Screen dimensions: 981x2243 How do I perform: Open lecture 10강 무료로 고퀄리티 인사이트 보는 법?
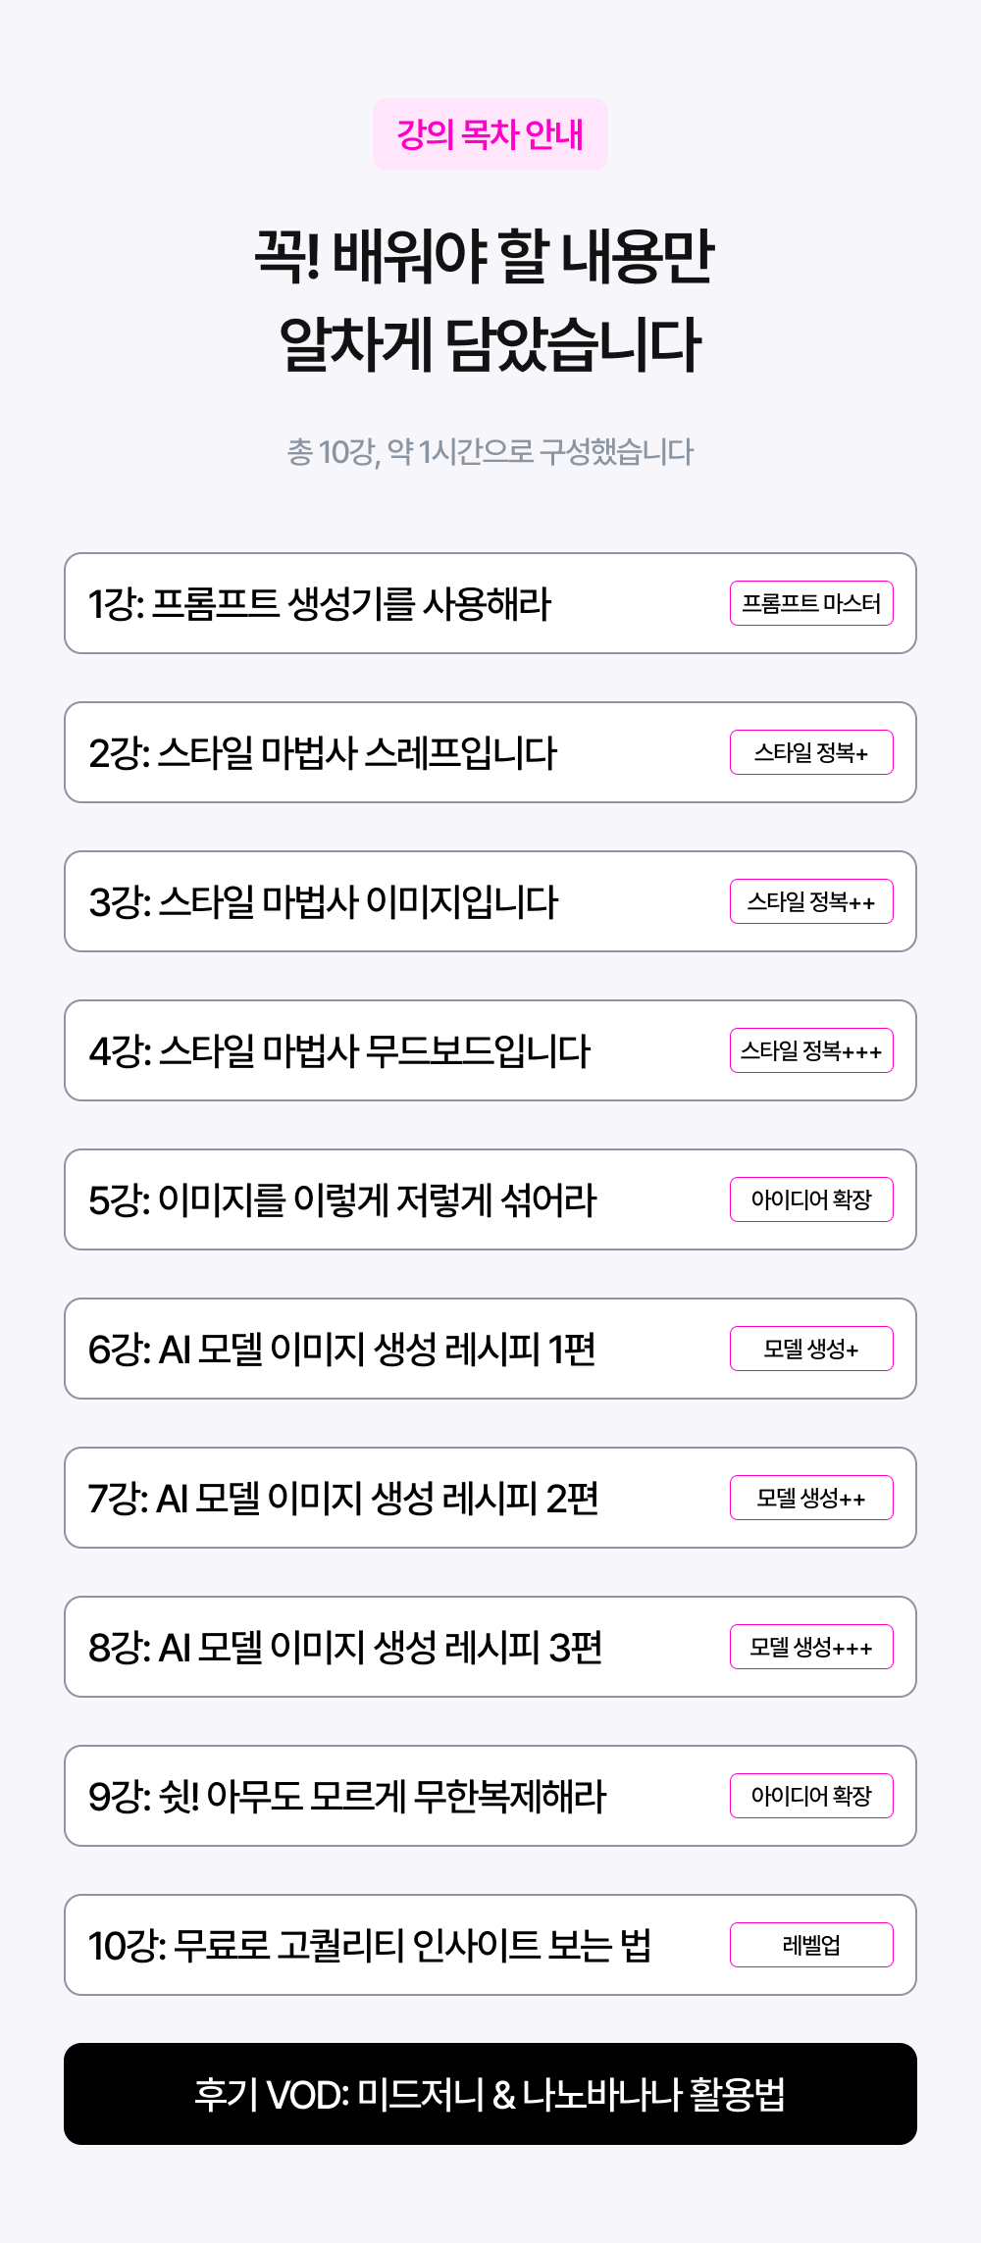click(370, 1946)
